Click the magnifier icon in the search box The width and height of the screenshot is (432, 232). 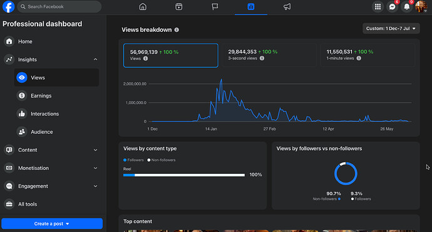23,7
